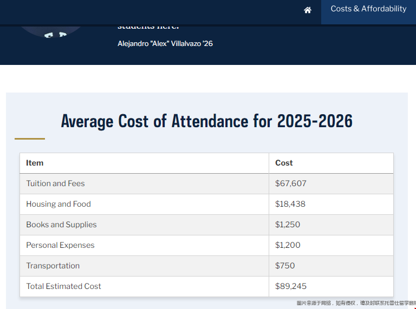The height and width of the screenshot is (309, 416).
Task: Click the Item column header
Action: 35,163
